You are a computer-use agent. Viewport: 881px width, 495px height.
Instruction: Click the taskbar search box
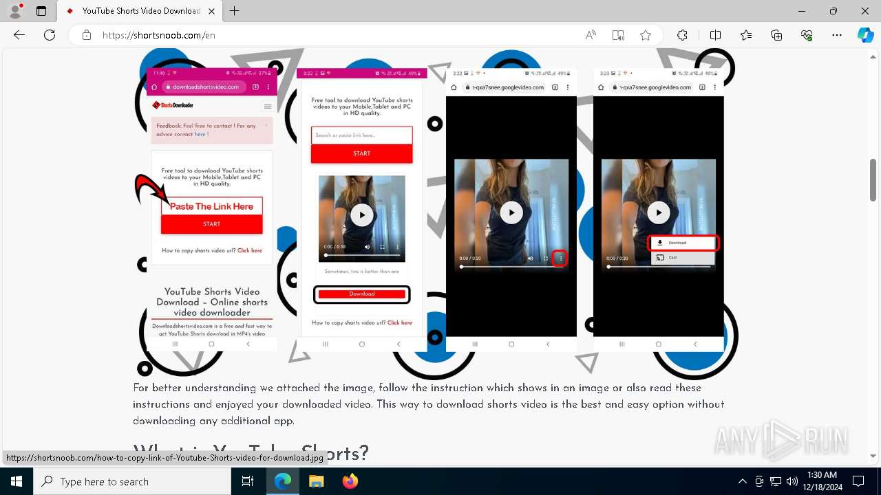coord(132,481)
